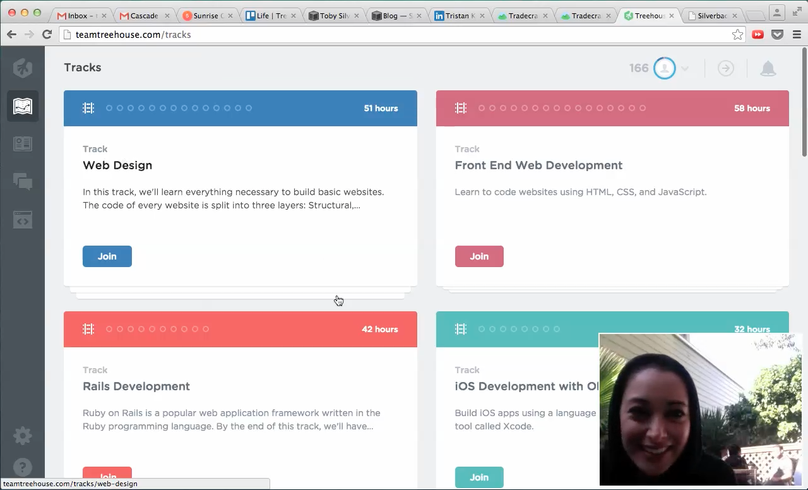808x490 pixels.
Task: Open the settings gear in the sidebar
Action: 23,436
